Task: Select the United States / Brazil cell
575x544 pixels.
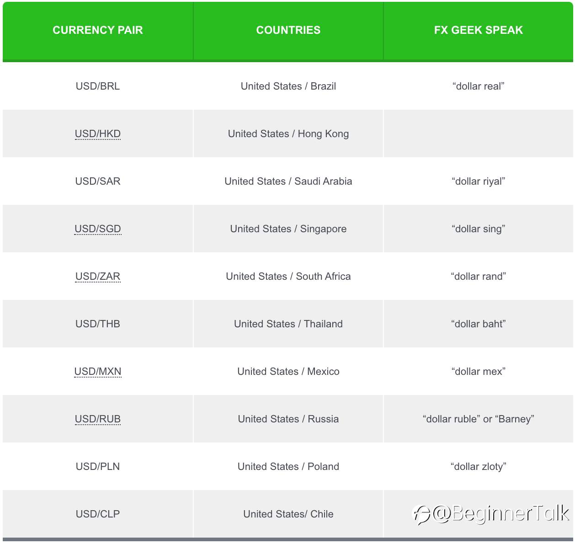Action: [288, 86]
